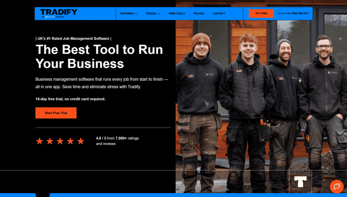Open the Features chevron arrow

tap(137, 14)
